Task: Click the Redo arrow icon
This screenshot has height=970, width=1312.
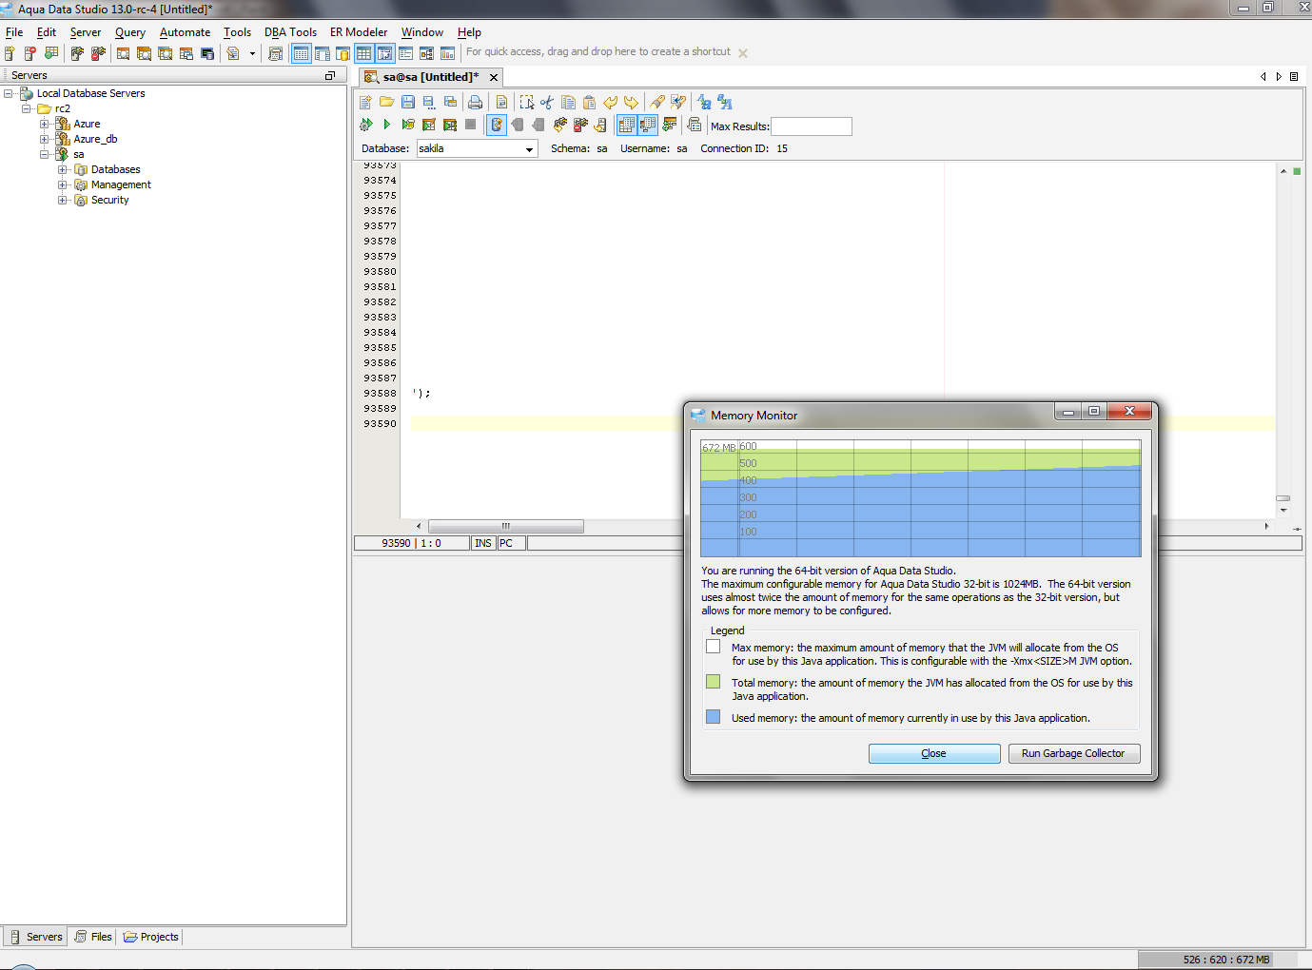Action: click(x=631, y=102)
